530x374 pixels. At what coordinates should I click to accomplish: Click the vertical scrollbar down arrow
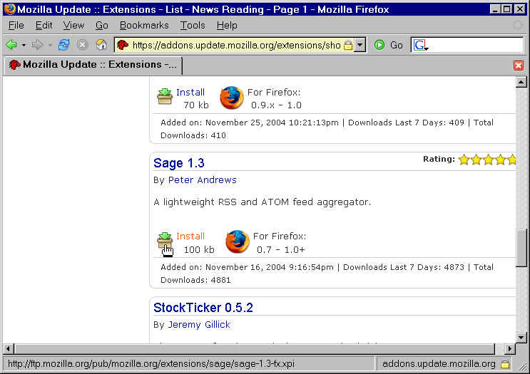click(521, 336)
